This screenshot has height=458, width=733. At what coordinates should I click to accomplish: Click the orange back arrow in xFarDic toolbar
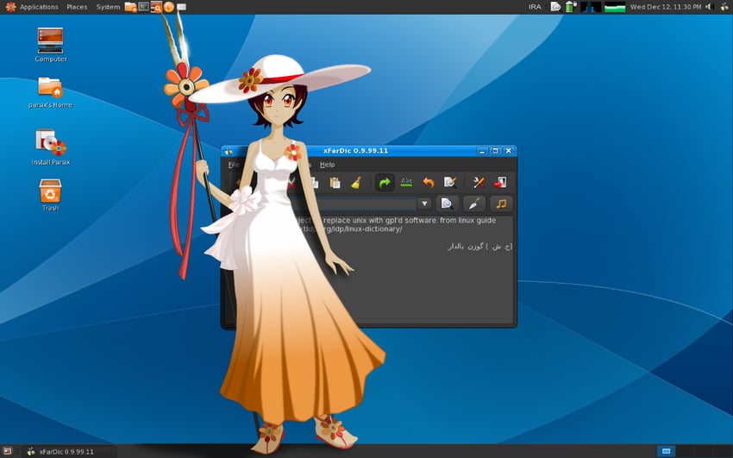(429, 183)
